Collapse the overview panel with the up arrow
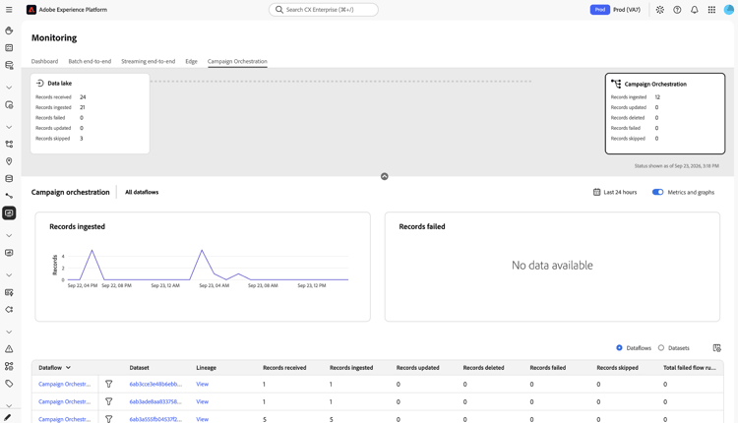Viewport: 738px width, 423px height. click(385, 176)
